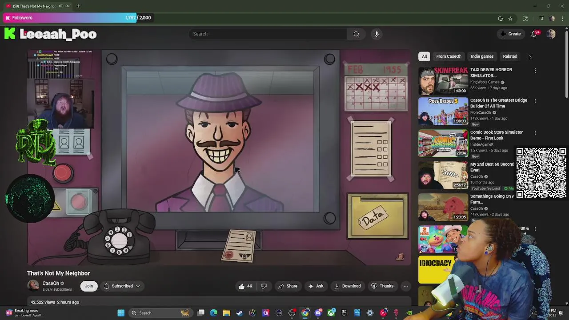Click the Share button
This screenshot has width=569, height=320.
coord(288,286)
